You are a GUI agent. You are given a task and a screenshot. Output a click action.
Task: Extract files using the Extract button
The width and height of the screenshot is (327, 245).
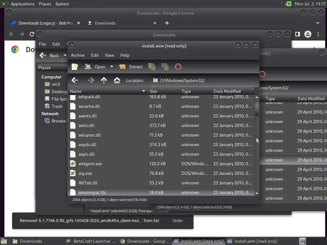131,67
